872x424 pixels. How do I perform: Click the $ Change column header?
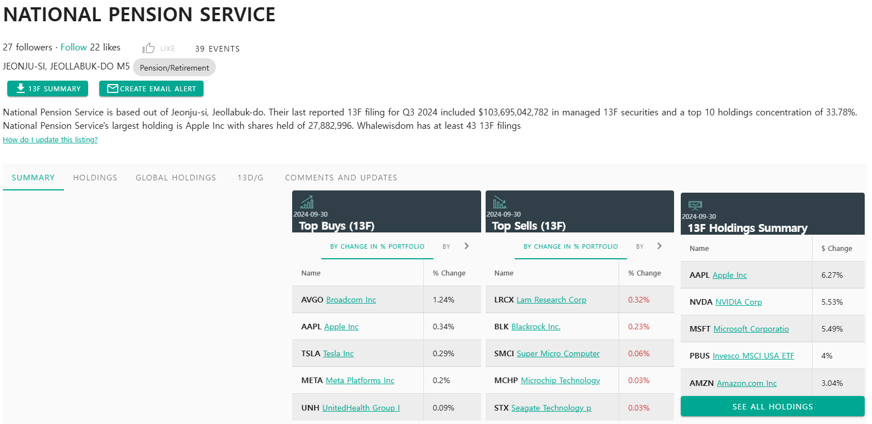[837, 248]
